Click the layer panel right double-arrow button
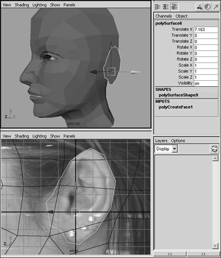 [203, 254]
